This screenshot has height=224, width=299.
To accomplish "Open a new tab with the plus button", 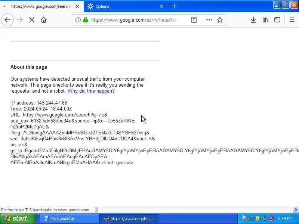I will point(174,6).
